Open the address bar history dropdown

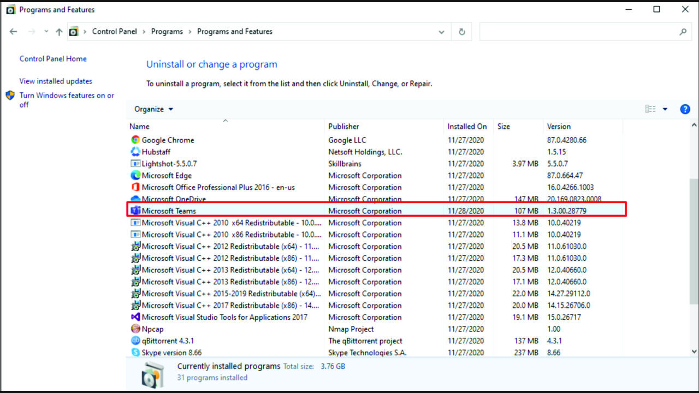(x=441, y=32)
